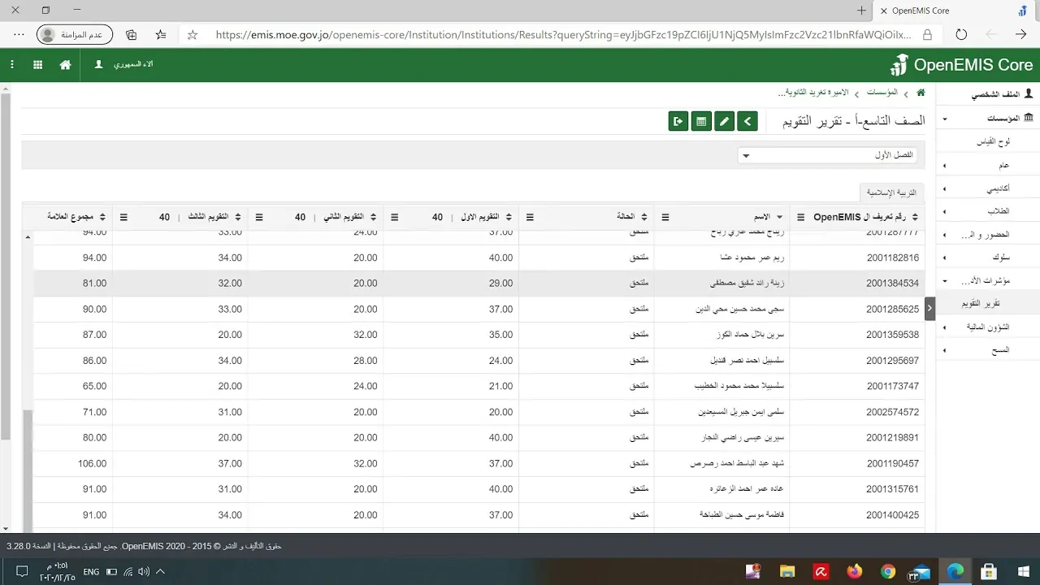Image resolution: width=1040 pixels, height=585 pixels.
Task: Sort the table by الحالة column
Action: pos(644,217)
